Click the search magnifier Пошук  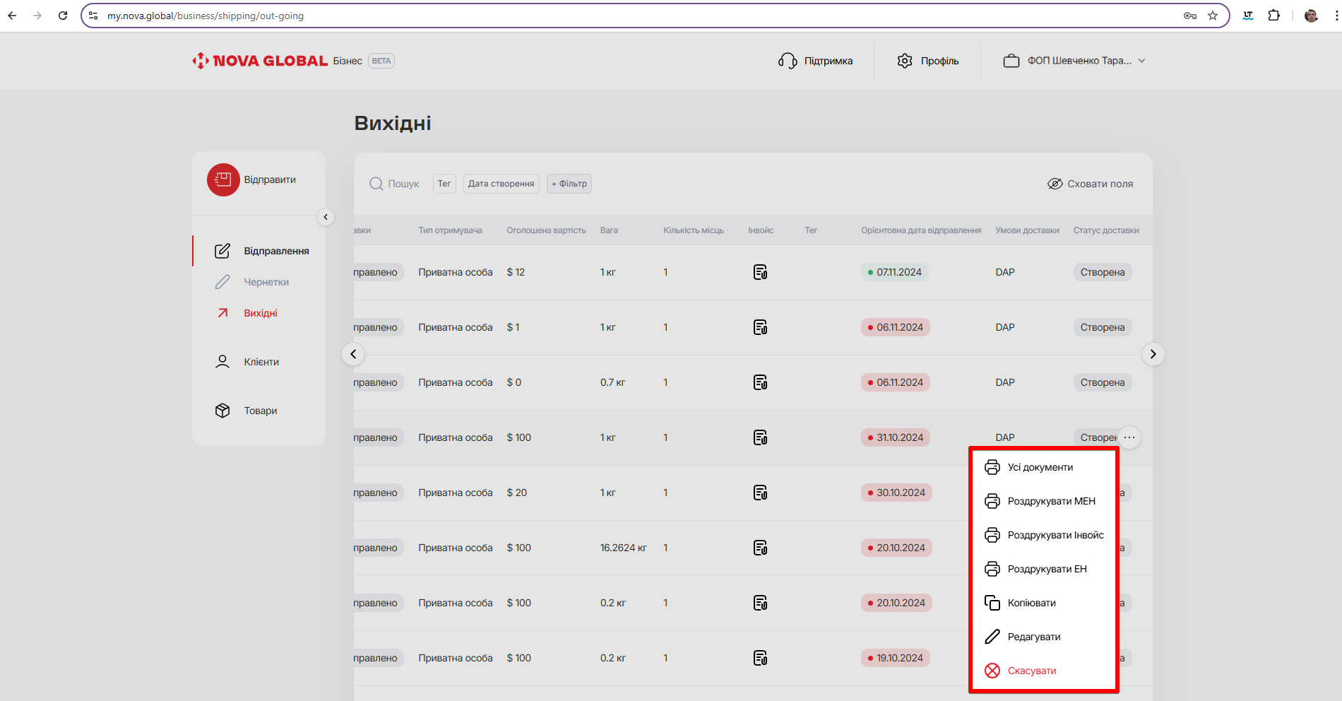tap(376, 184)
